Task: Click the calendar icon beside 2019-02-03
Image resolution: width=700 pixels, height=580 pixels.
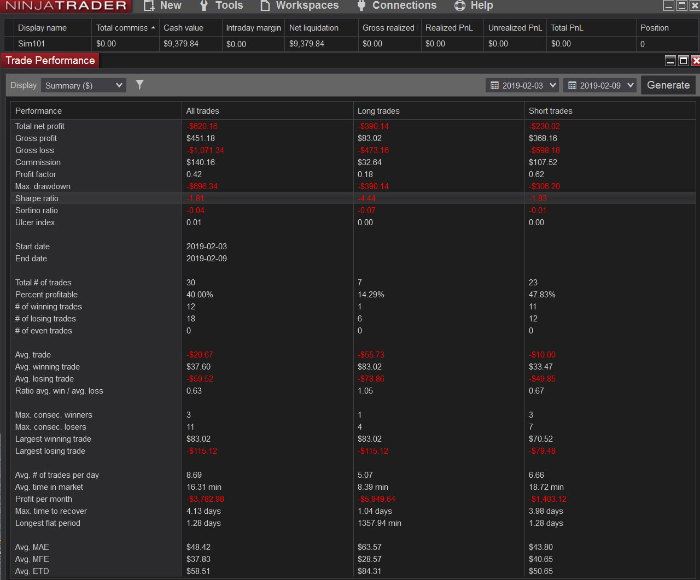Action: coord(494,85)
